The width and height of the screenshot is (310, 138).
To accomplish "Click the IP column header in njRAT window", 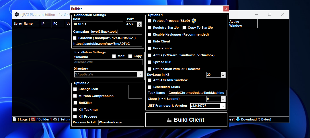I will click(46, 24).
